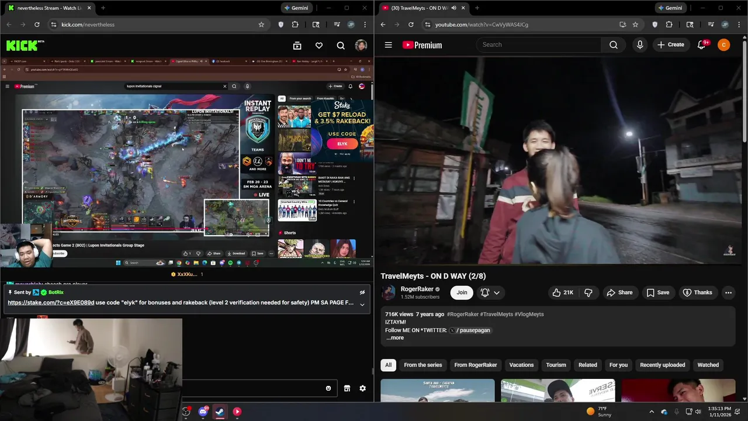Image resolution: width=748 pixels, height=421 pixels.
Task: Open a new tab in Kick window
Action: 103,8
